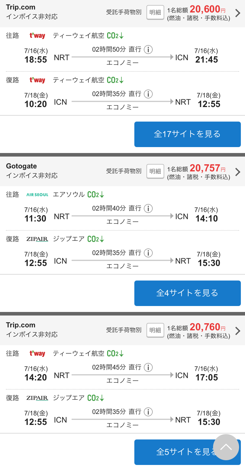Screen dimensions: 245x470
Task: Click the first t'way airline logo
Action: coord(37,36)
